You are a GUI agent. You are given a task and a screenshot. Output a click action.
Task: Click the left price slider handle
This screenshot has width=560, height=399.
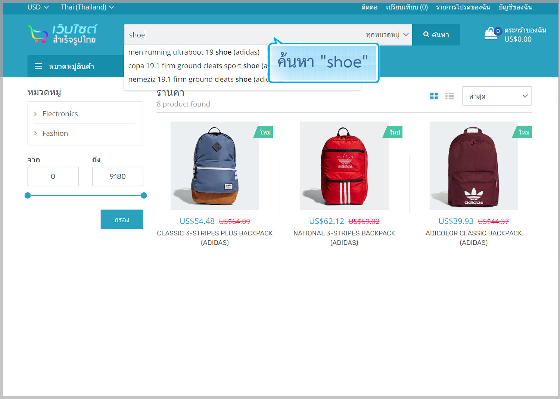pos(28,195)
